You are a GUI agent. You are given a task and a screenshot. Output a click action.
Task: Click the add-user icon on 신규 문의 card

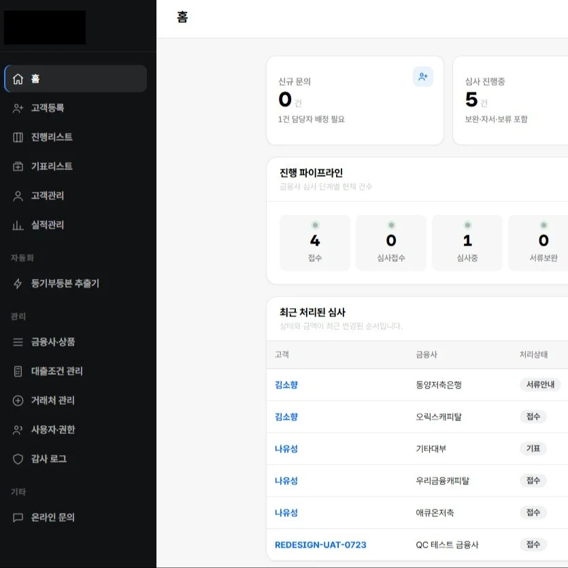[x=422, y=76]
